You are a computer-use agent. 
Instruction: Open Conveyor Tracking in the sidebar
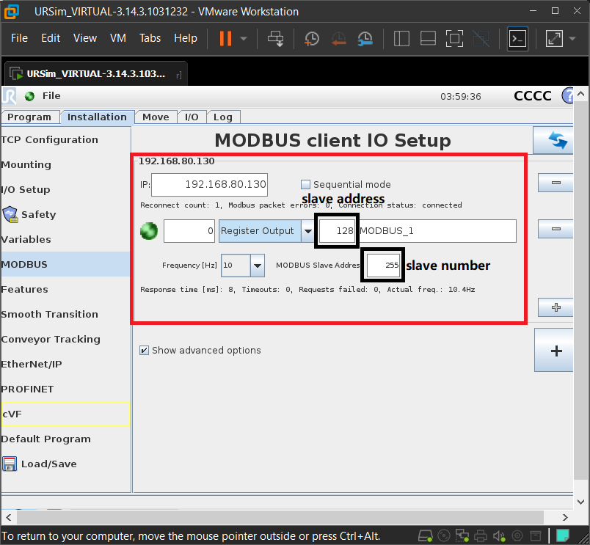[65, 339]
